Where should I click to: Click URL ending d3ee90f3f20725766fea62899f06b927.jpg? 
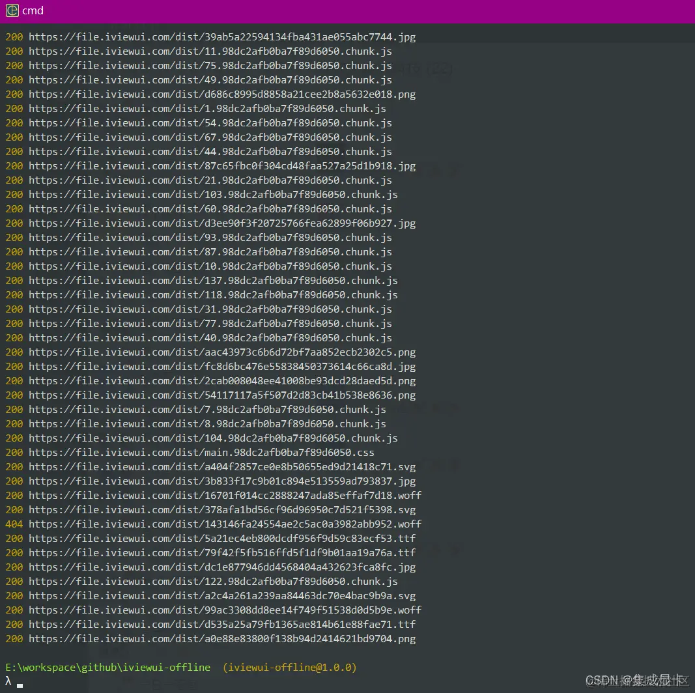point(222,223)
